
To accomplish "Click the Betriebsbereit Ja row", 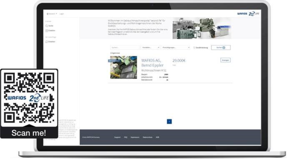I will (155, 80).
